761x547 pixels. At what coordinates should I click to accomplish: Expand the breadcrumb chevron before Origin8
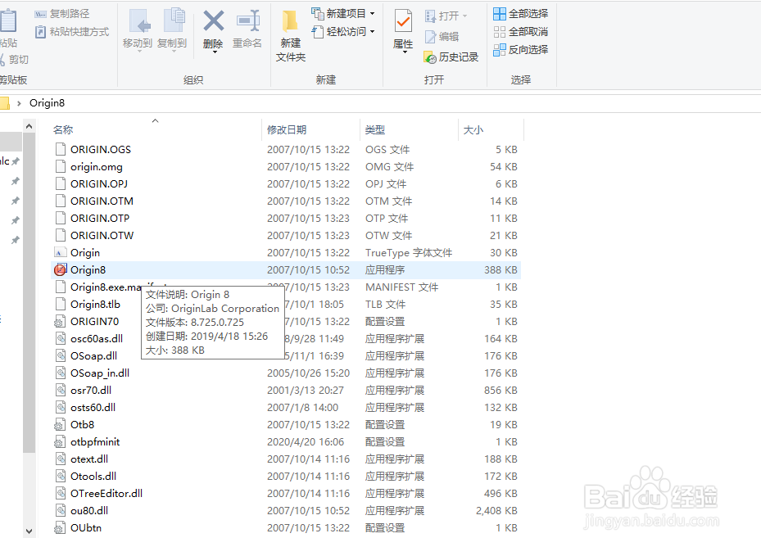[x=19, y=103]
